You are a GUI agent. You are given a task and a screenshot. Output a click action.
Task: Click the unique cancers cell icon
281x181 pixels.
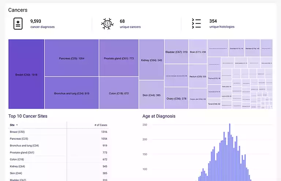coord(106,24)
